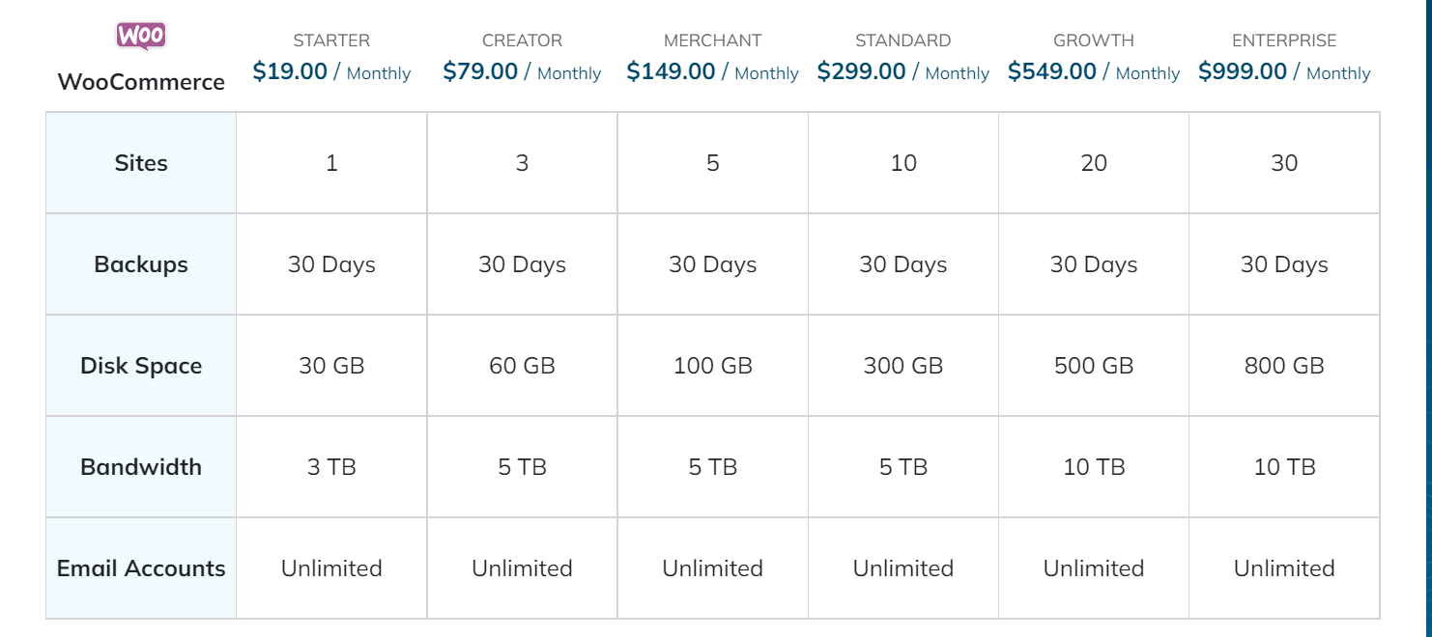
Task: Click the 800 GB Enterprise disk cell
Action: click(x=1284, y=366)
